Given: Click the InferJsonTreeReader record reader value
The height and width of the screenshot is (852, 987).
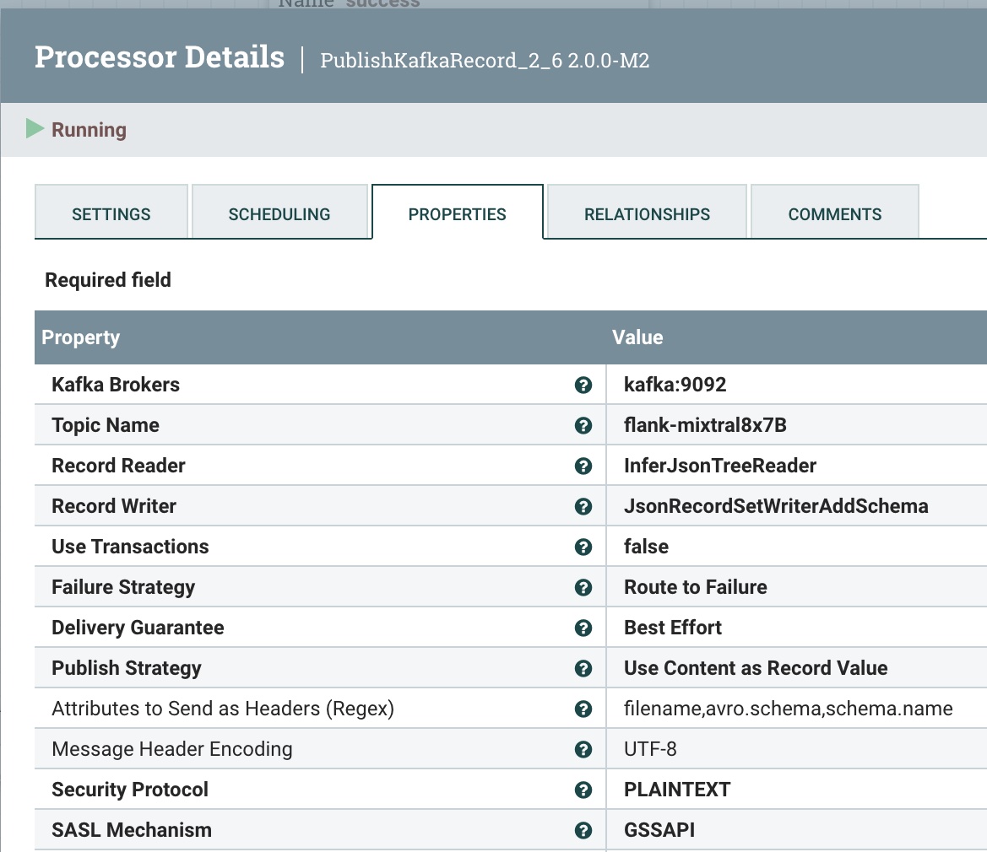Looking at the screenshot, I should click(x=719, y=466).
